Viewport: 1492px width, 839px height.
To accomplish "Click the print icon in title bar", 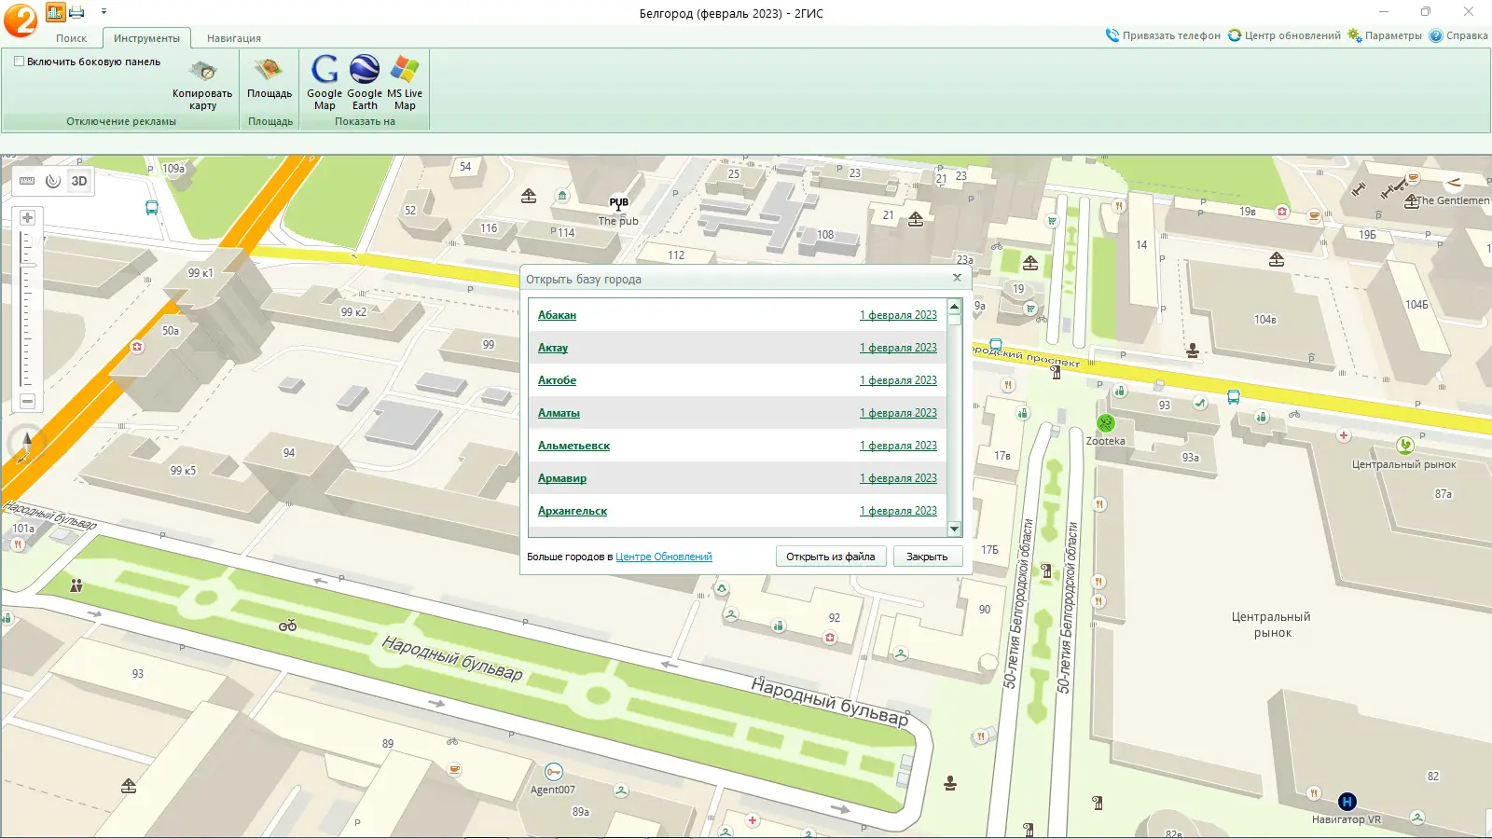I will click(x=77, y=12).
